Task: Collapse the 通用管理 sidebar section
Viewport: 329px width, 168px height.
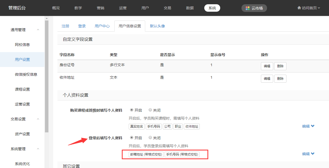Action: [38, 30]
